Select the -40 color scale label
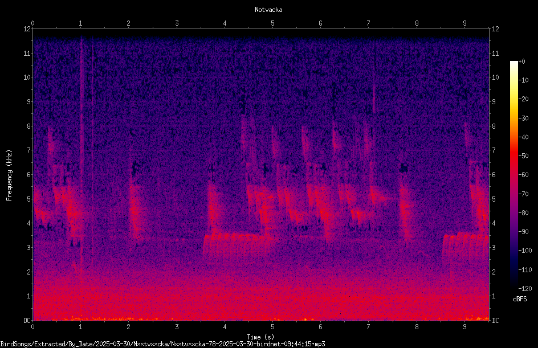 [524, 137]
